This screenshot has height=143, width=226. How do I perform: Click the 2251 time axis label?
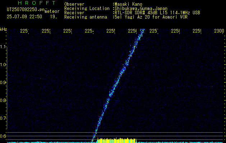click(25, 31)
